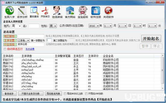Open the 软件注册 padlock icon

pyautogui.click(x=96, y=12)
